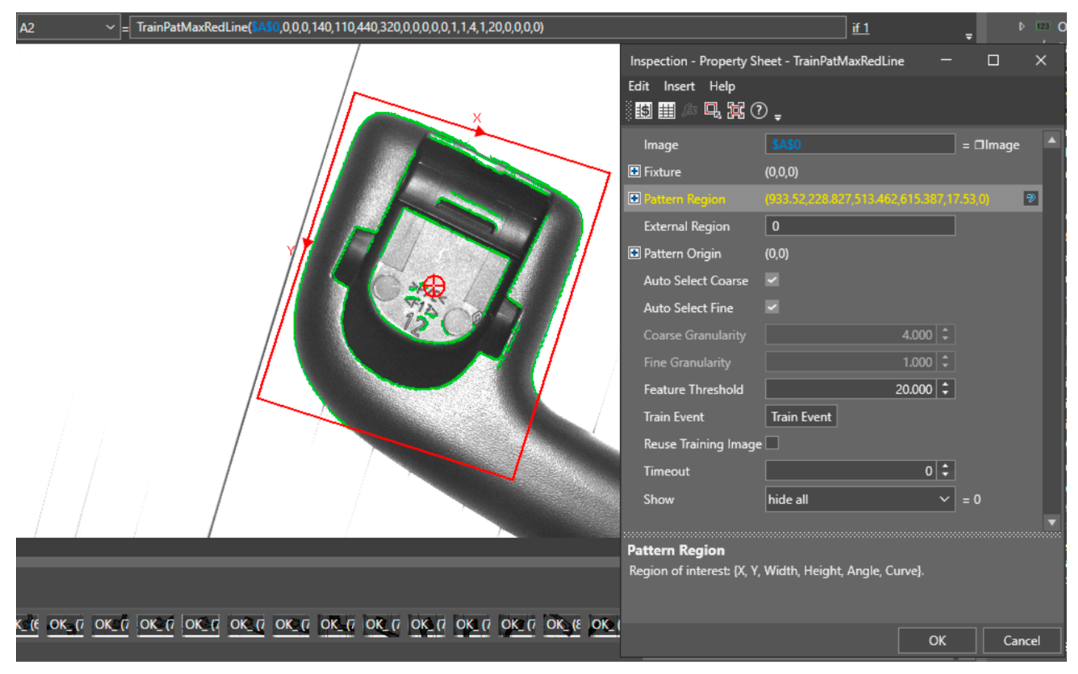
Task: Uncheck Auto Select Coarse checkbox
Action: click(x=772, y=280)
